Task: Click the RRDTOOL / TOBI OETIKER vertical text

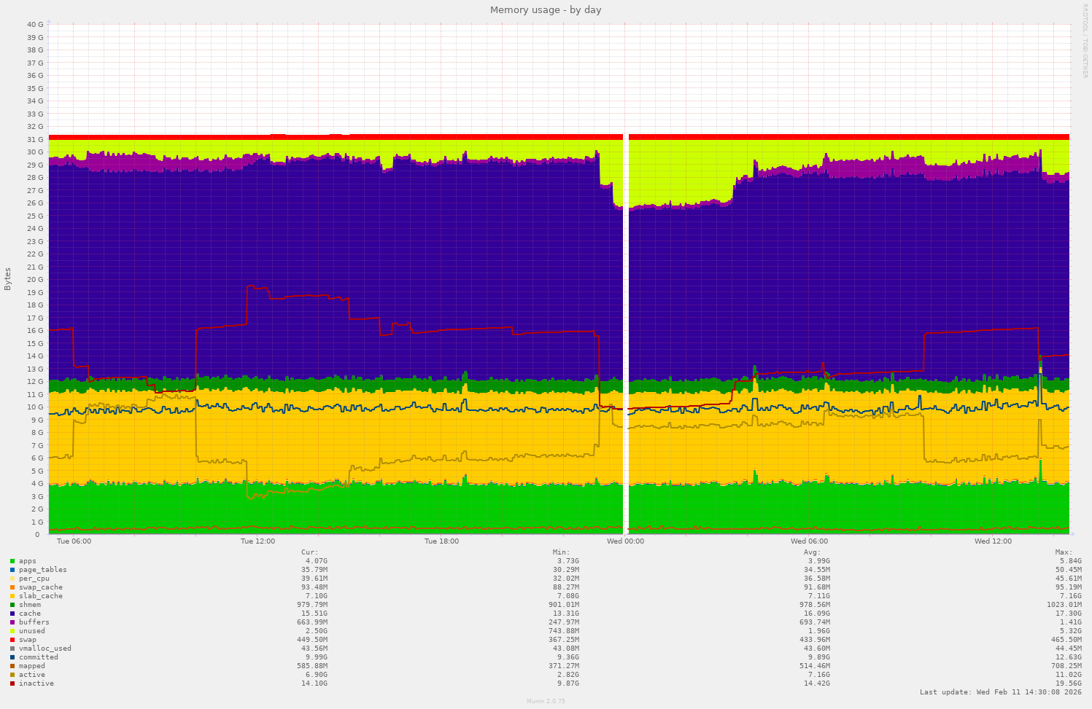Action: (1085, 41)
